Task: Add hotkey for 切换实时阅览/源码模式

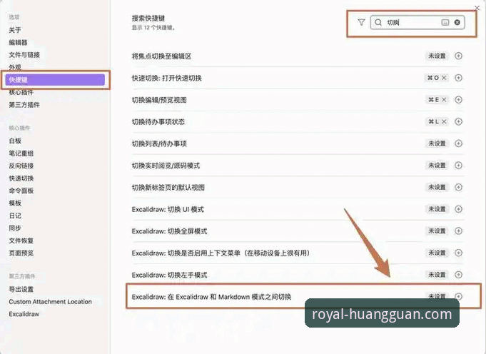Action: pyautogui.click(x=458, y=166)
